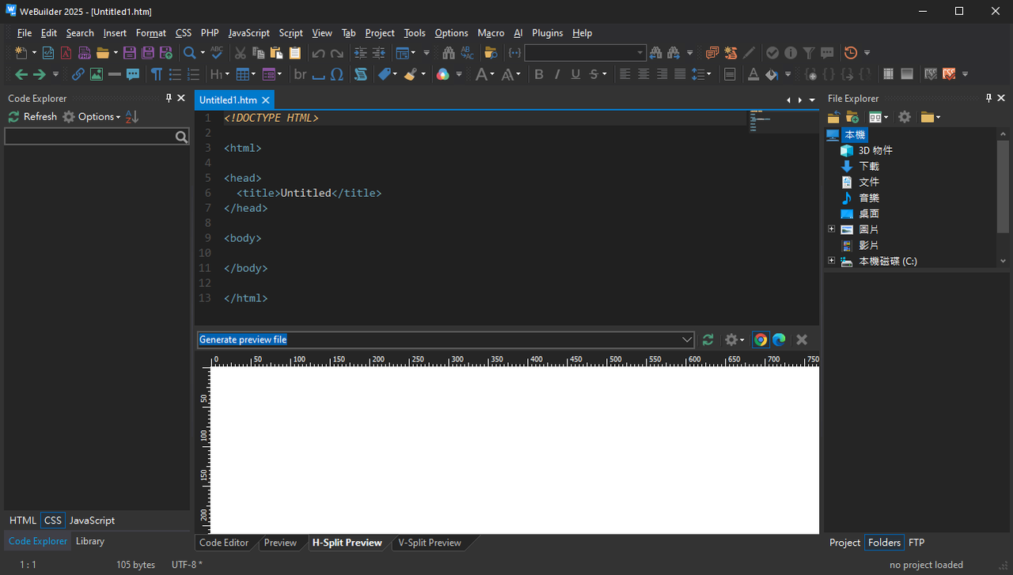Open the editor tab list dropdown arrow
The image size is (1013, 575).
pos(812,100)
